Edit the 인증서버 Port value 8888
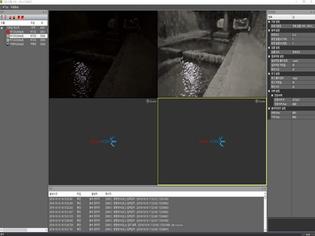Screen dimensions: 315x236 pos(303,104)
